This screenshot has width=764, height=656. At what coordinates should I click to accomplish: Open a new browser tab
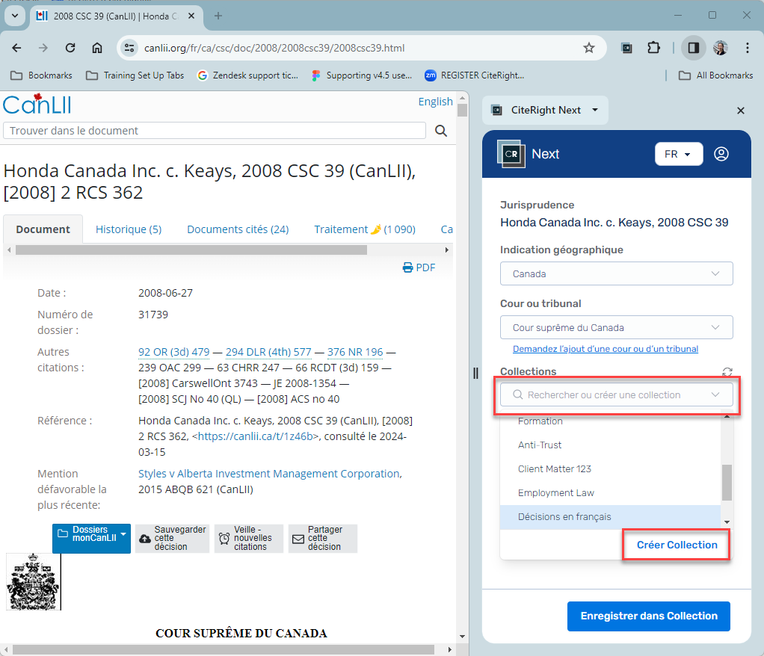point(218,16)
